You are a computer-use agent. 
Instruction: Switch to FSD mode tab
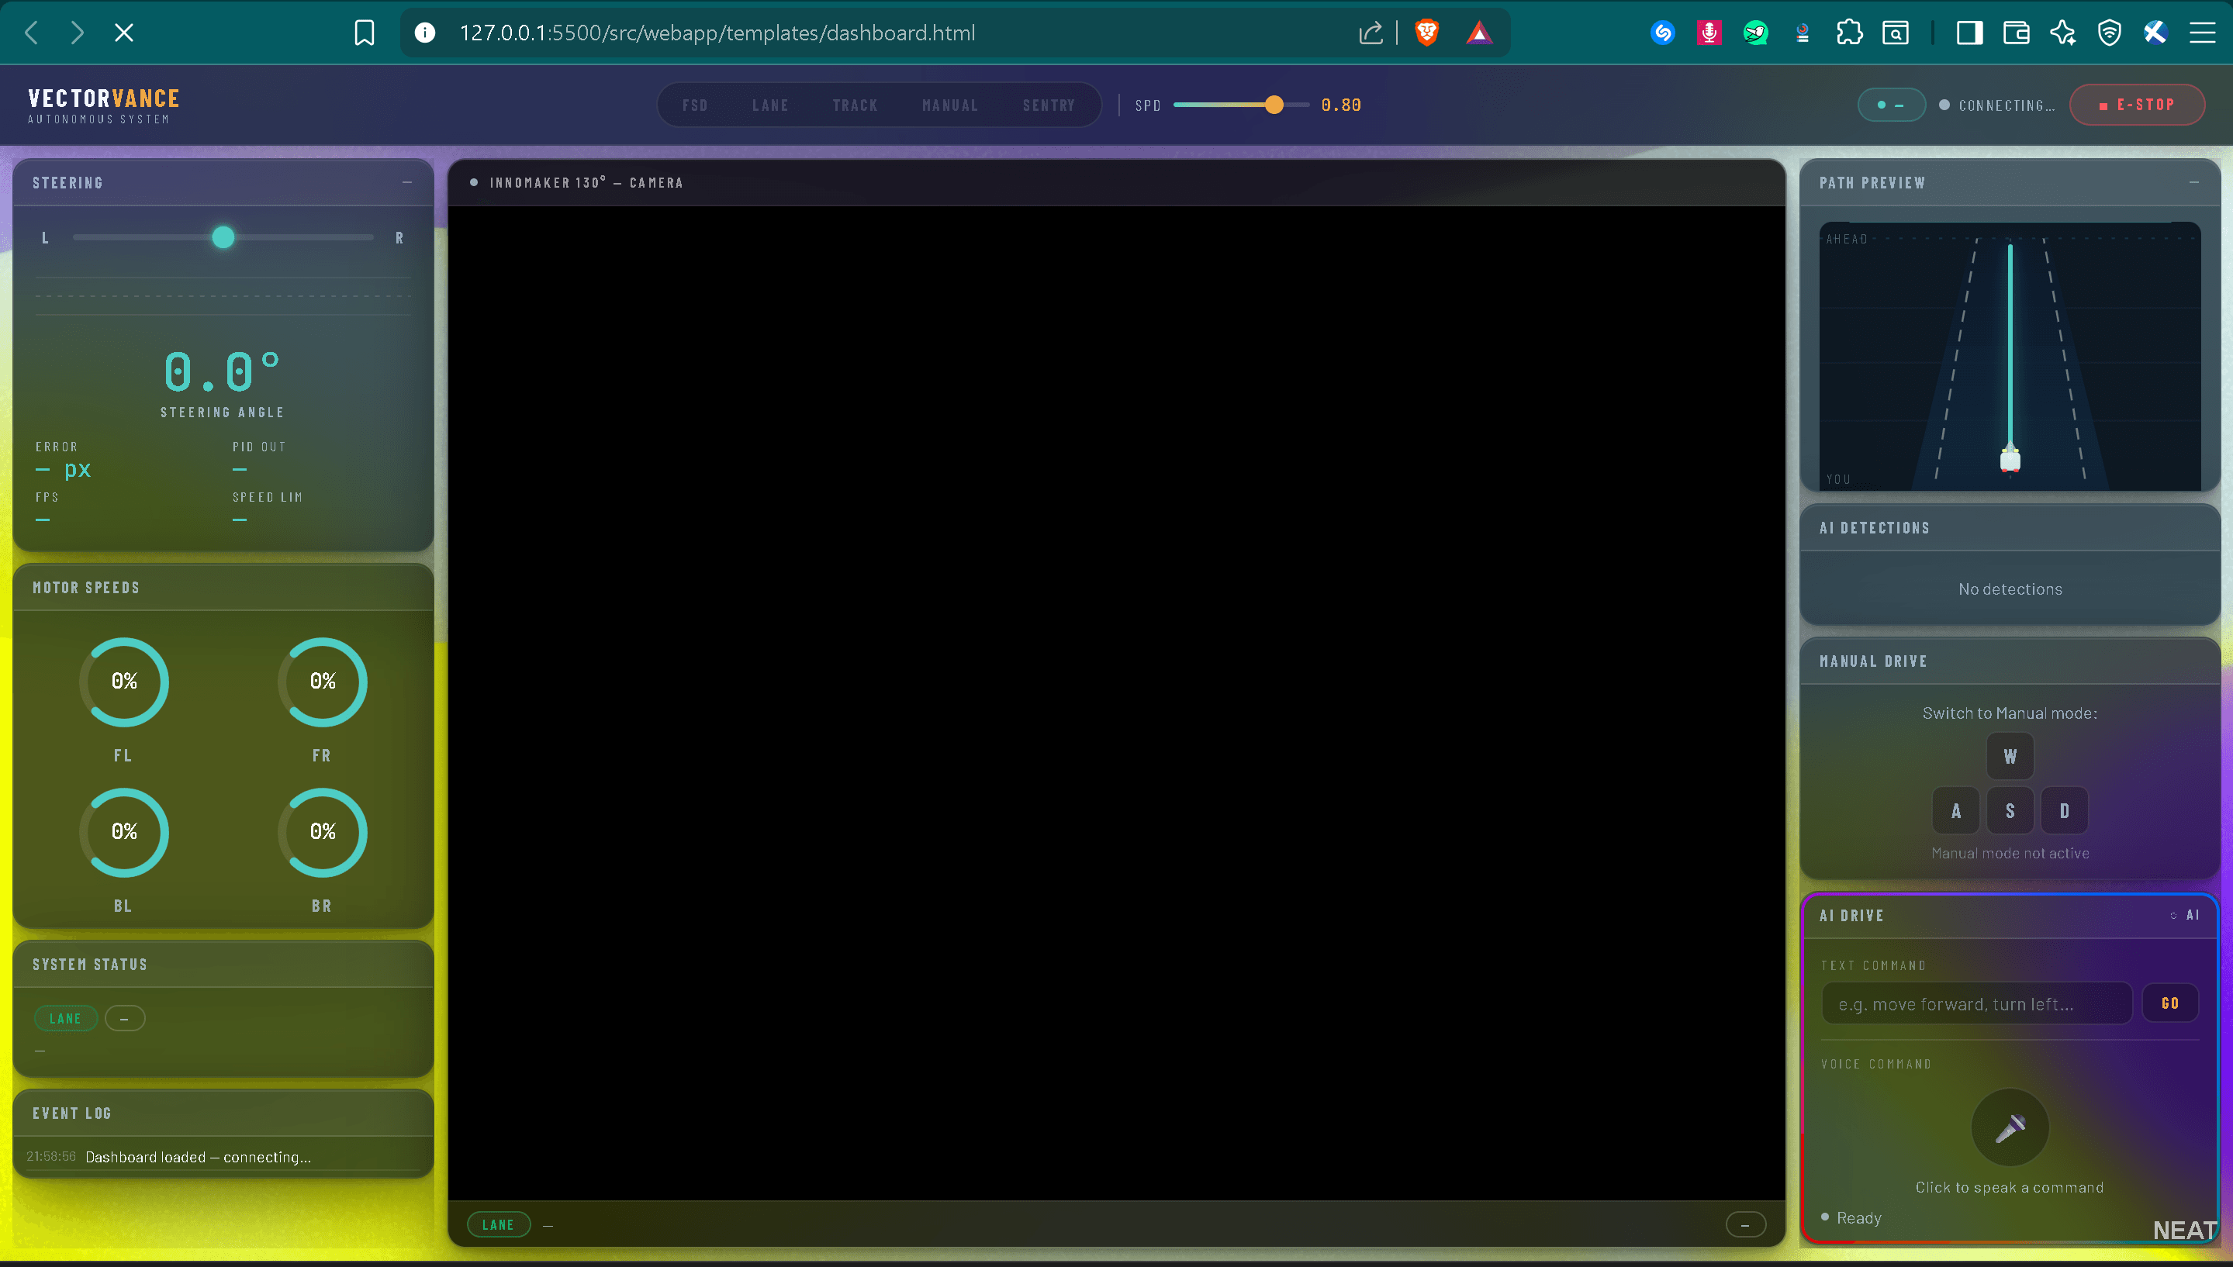click(695, 105)
